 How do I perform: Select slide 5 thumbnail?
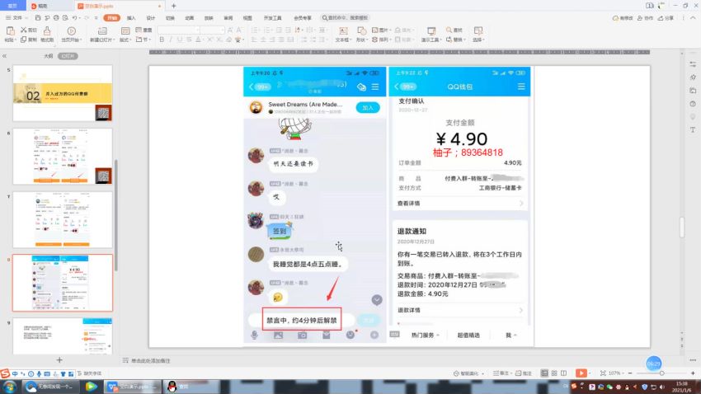click(x=63, y=93)
